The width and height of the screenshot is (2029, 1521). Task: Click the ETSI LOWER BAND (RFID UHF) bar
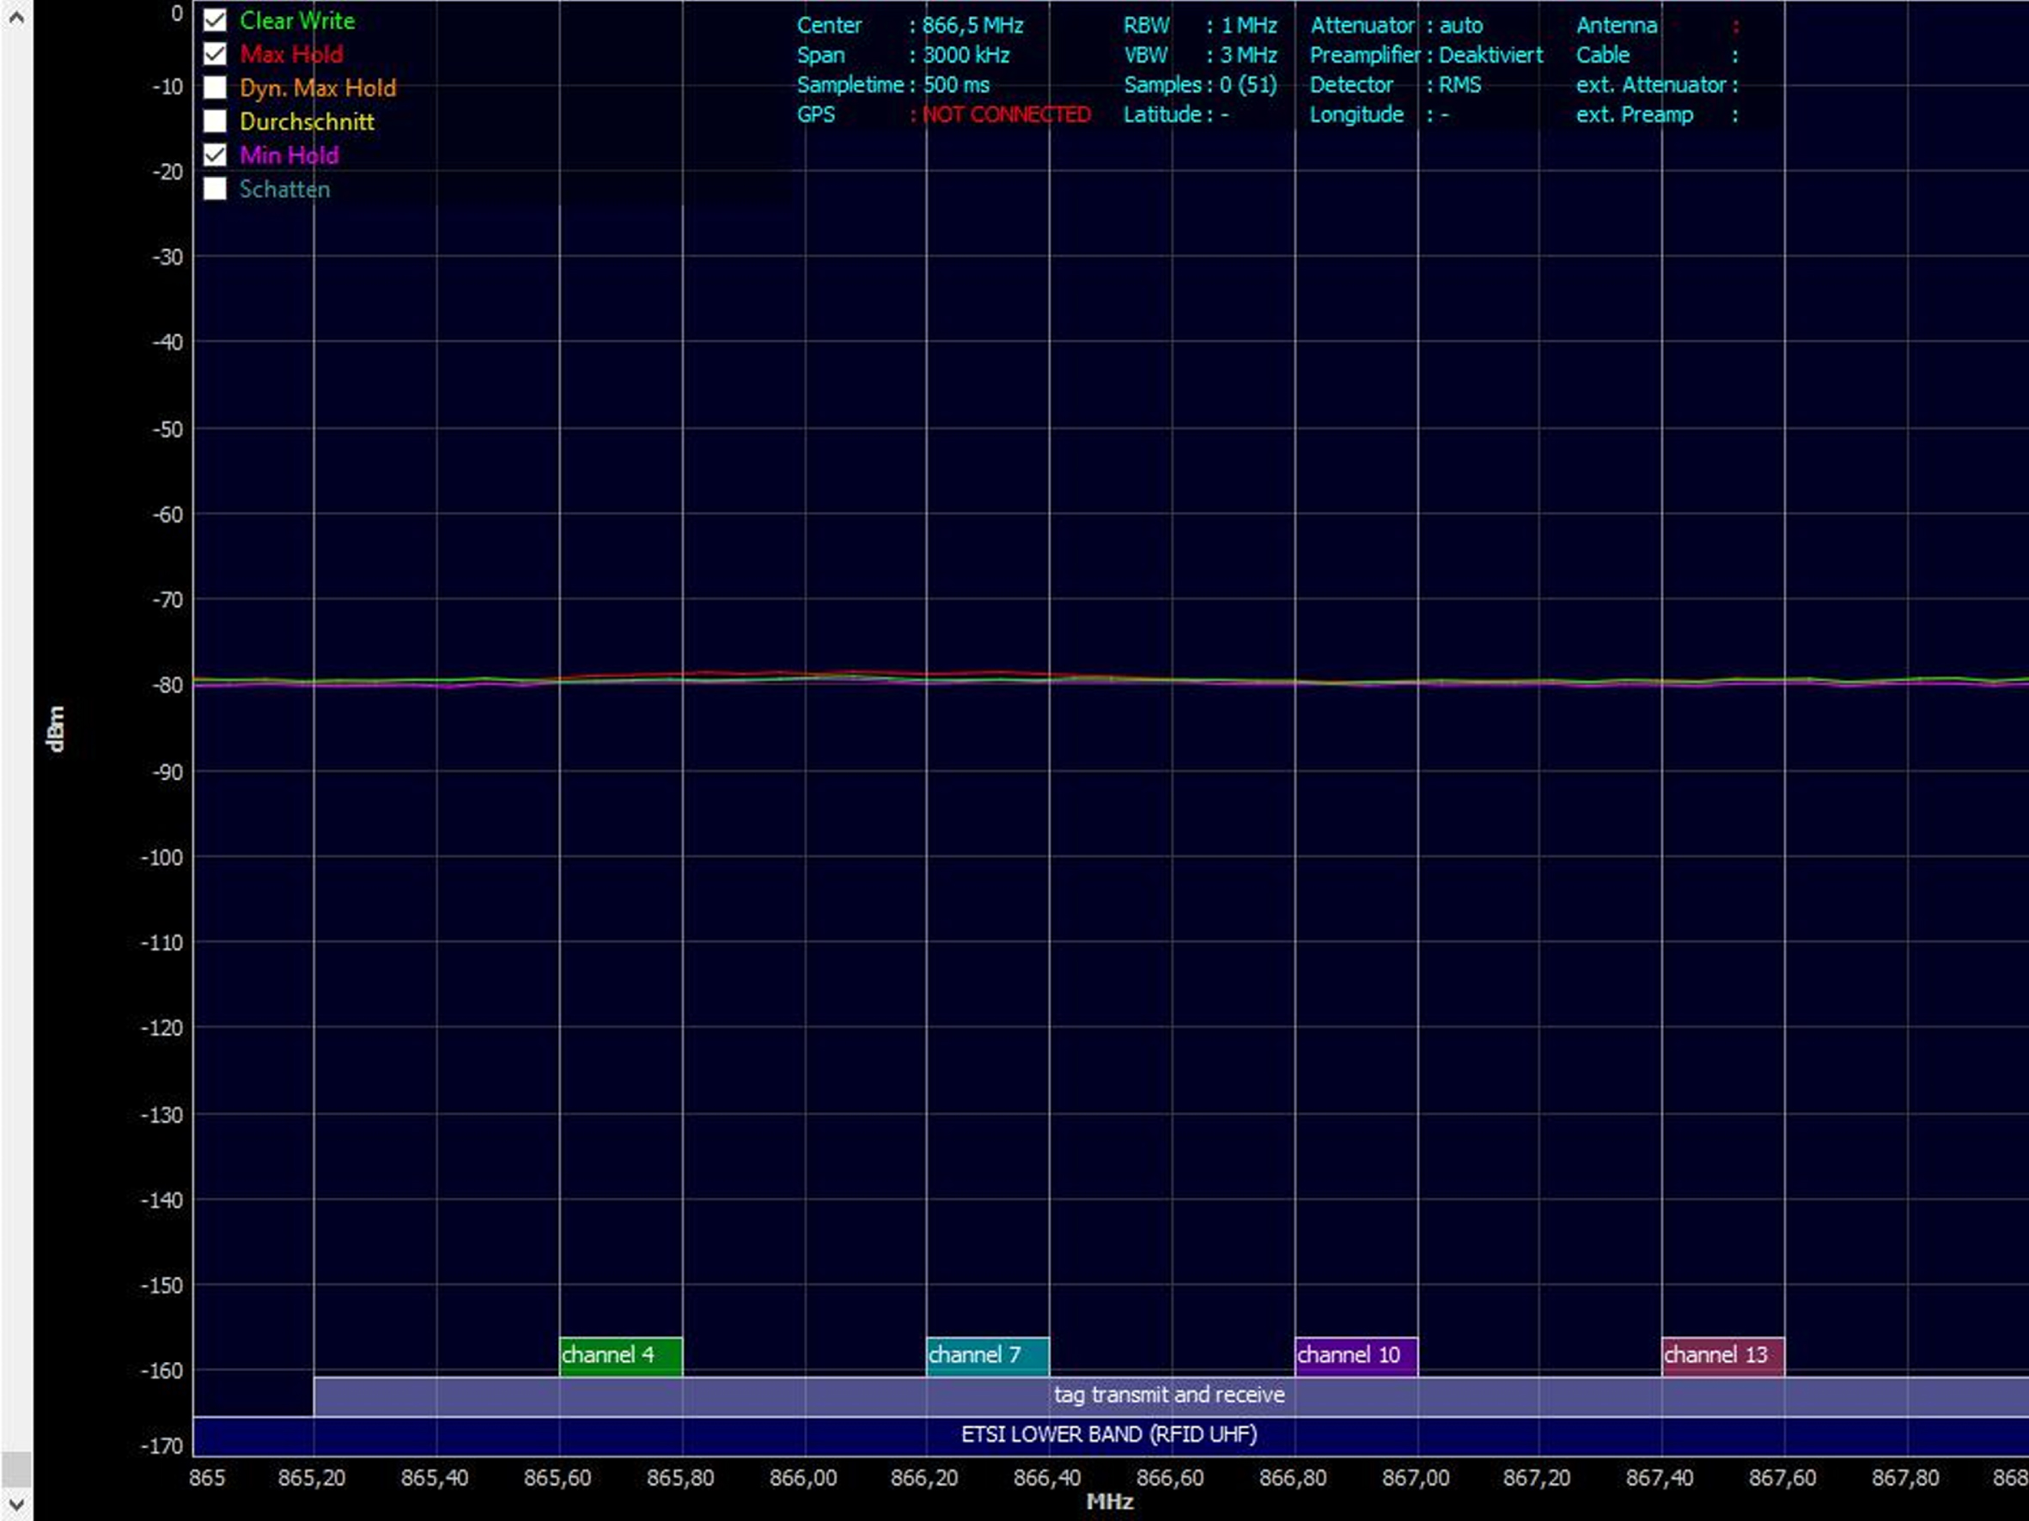[x=1111, y=1436]
